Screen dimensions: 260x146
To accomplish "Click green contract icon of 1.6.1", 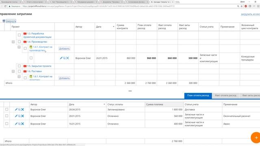I will point(31,77).
